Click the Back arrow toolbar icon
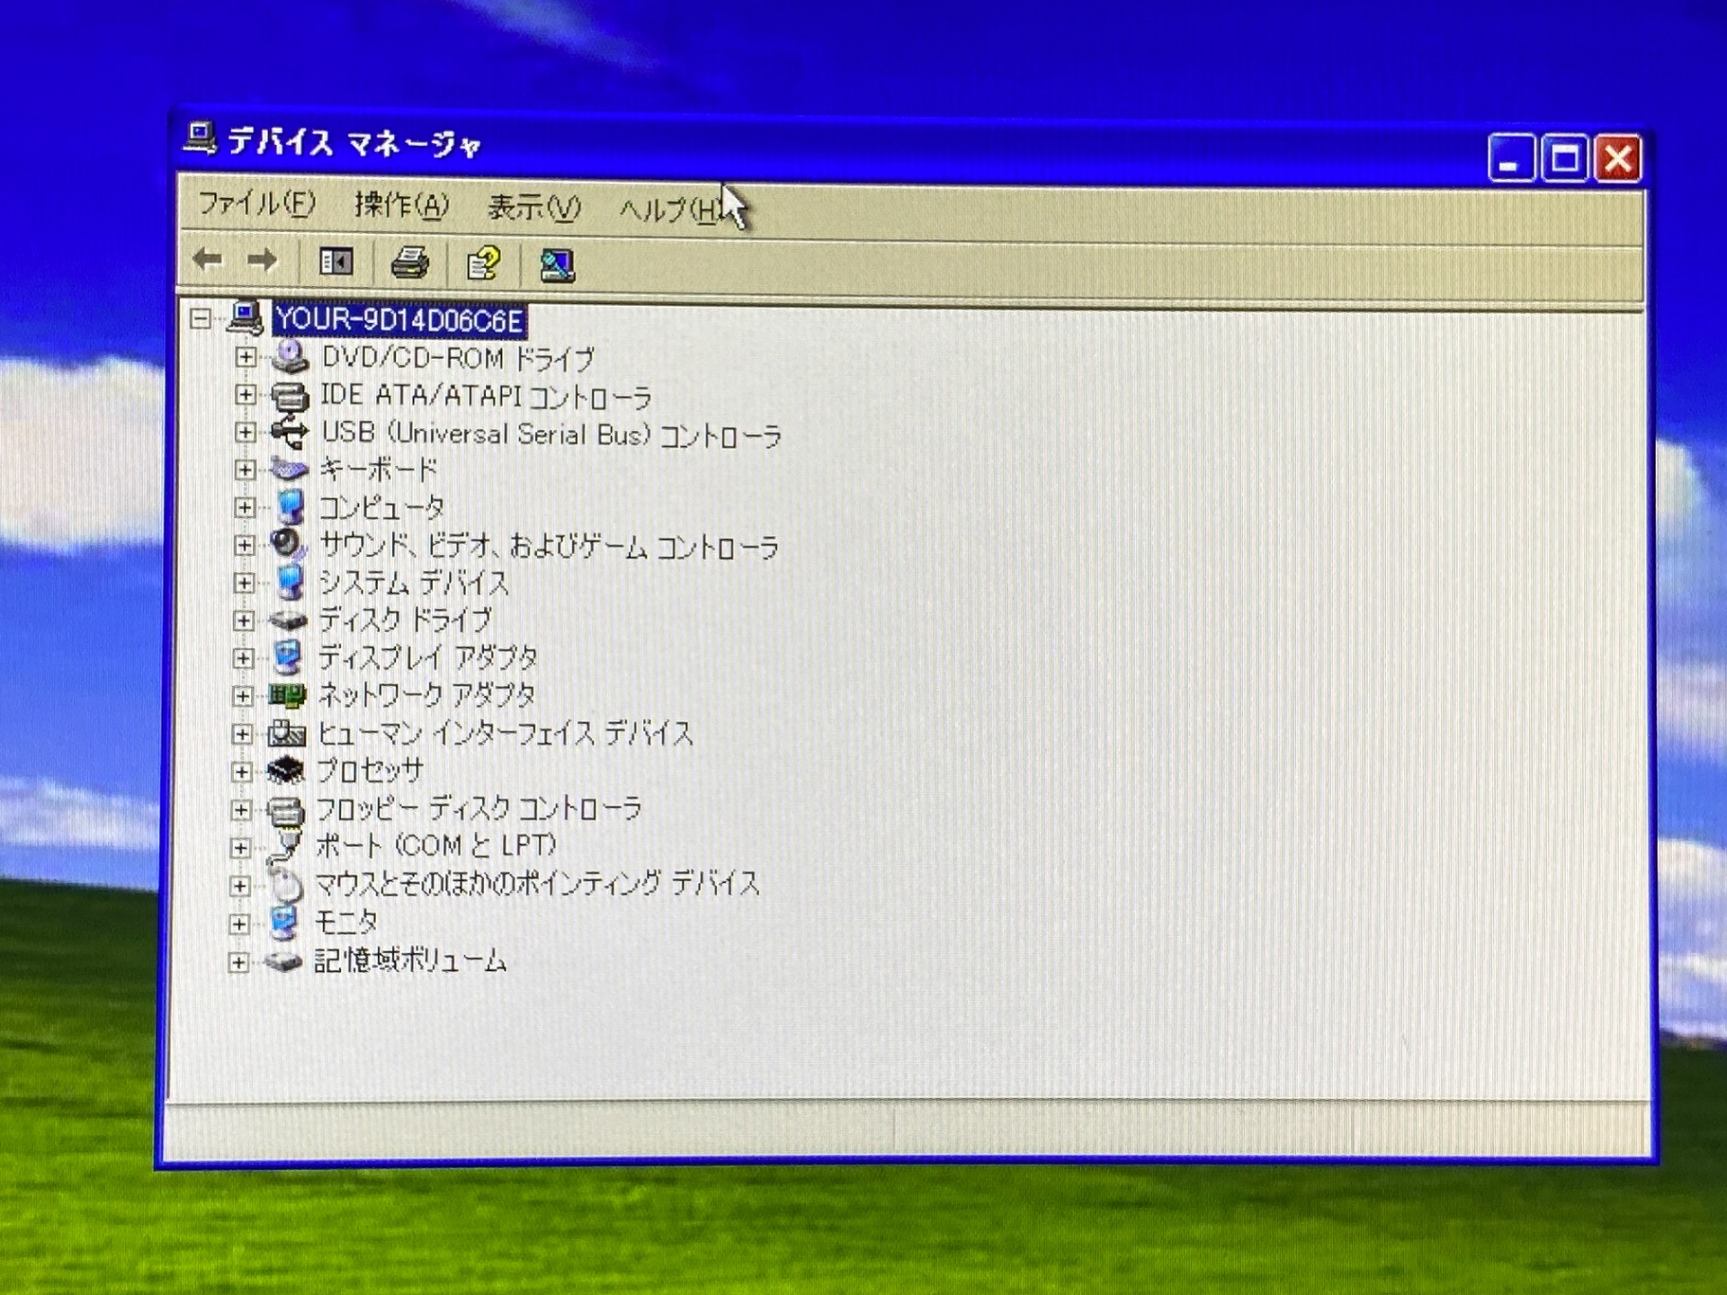 pyautogui.click(x=208, y=261)
